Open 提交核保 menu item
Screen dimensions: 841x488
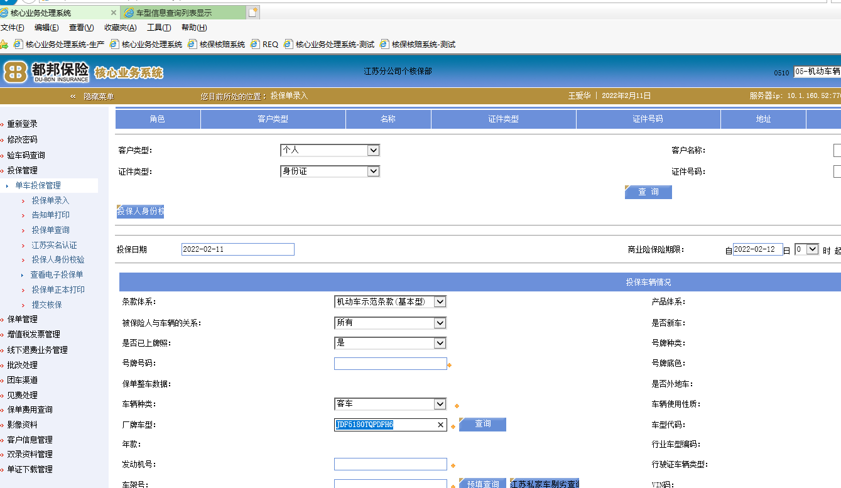tap(46, 305)
